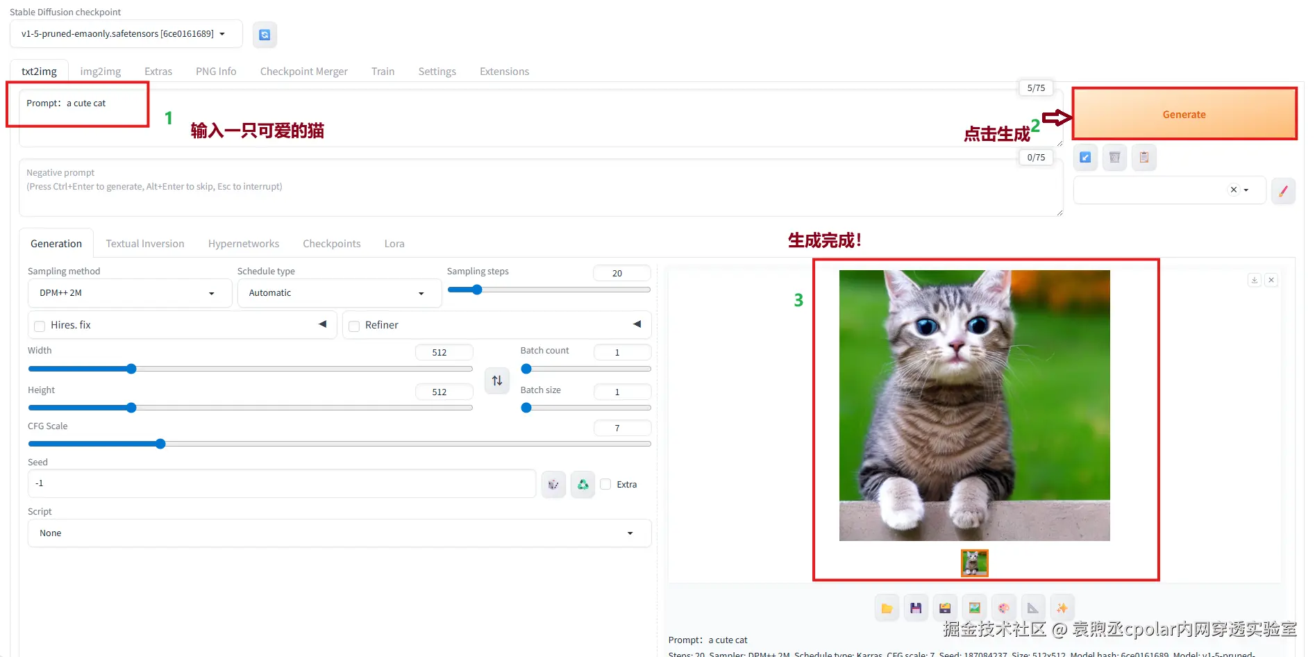Click the paintbrush edit styles icon
Screen dimensions: 1315x657
click(1283, 190)
